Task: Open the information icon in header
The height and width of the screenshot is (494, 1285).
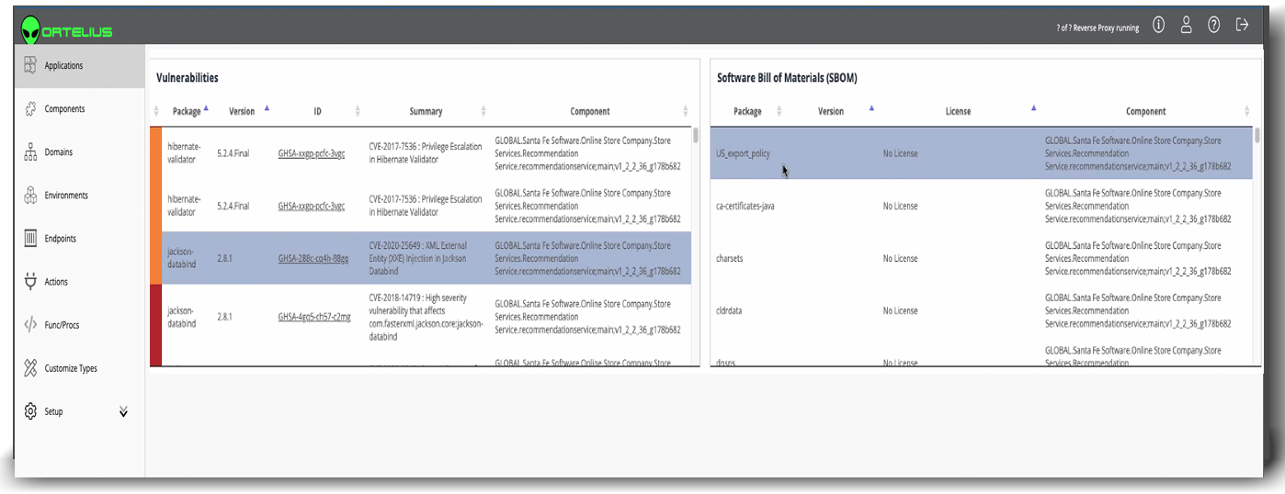Action: pos(1158,25)
